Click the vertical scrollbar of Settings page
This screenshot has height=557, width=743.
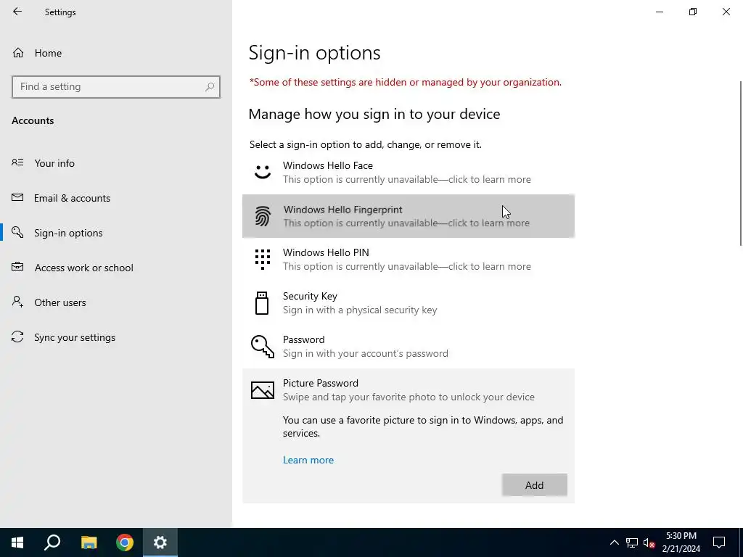[740, 163]
